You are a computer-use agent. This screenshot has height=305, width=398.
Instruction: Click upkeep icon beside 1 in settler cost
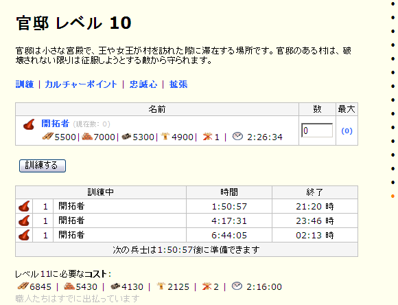coord(207,137)
